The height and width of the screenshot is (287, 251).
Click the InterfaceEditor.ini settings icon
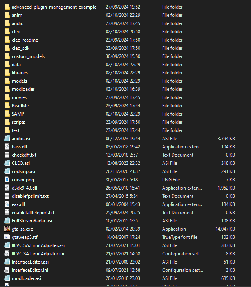7,270
